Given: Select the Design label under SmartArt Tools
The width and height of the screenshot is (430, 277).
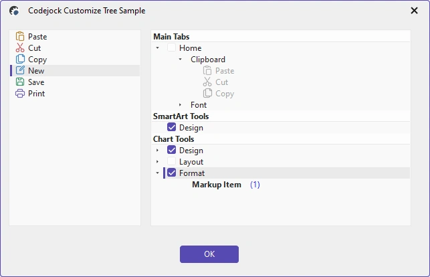Looking at the screenshot, I should (191, 128).
